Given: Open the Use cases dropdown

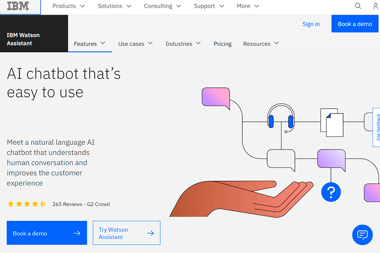Looking at the screenshot, I should [x=135, y=43].
